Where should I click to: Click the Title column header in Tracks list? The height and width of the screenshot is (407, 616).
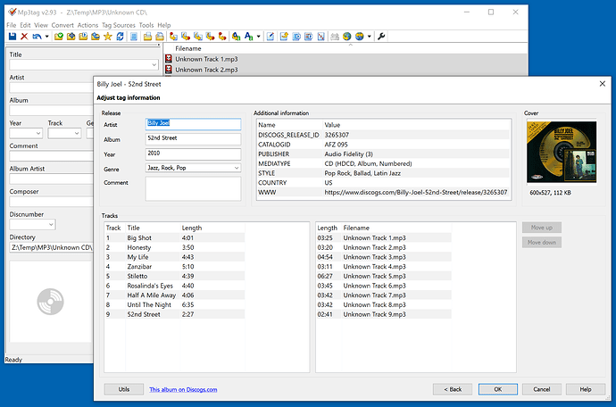point(153,228)
